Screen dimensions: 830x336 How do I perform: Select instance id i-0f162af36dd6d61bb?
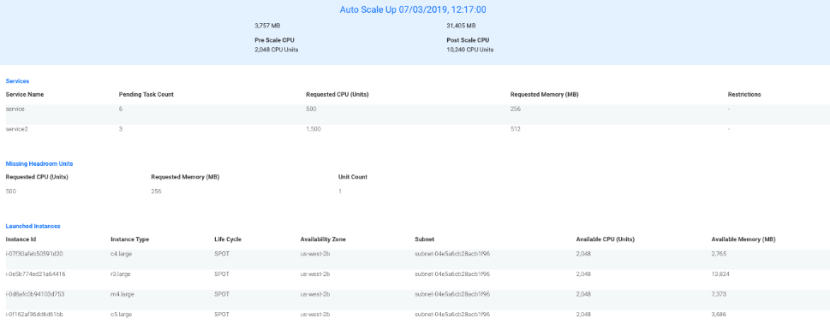pyautogui.click(x=34, y=315)
